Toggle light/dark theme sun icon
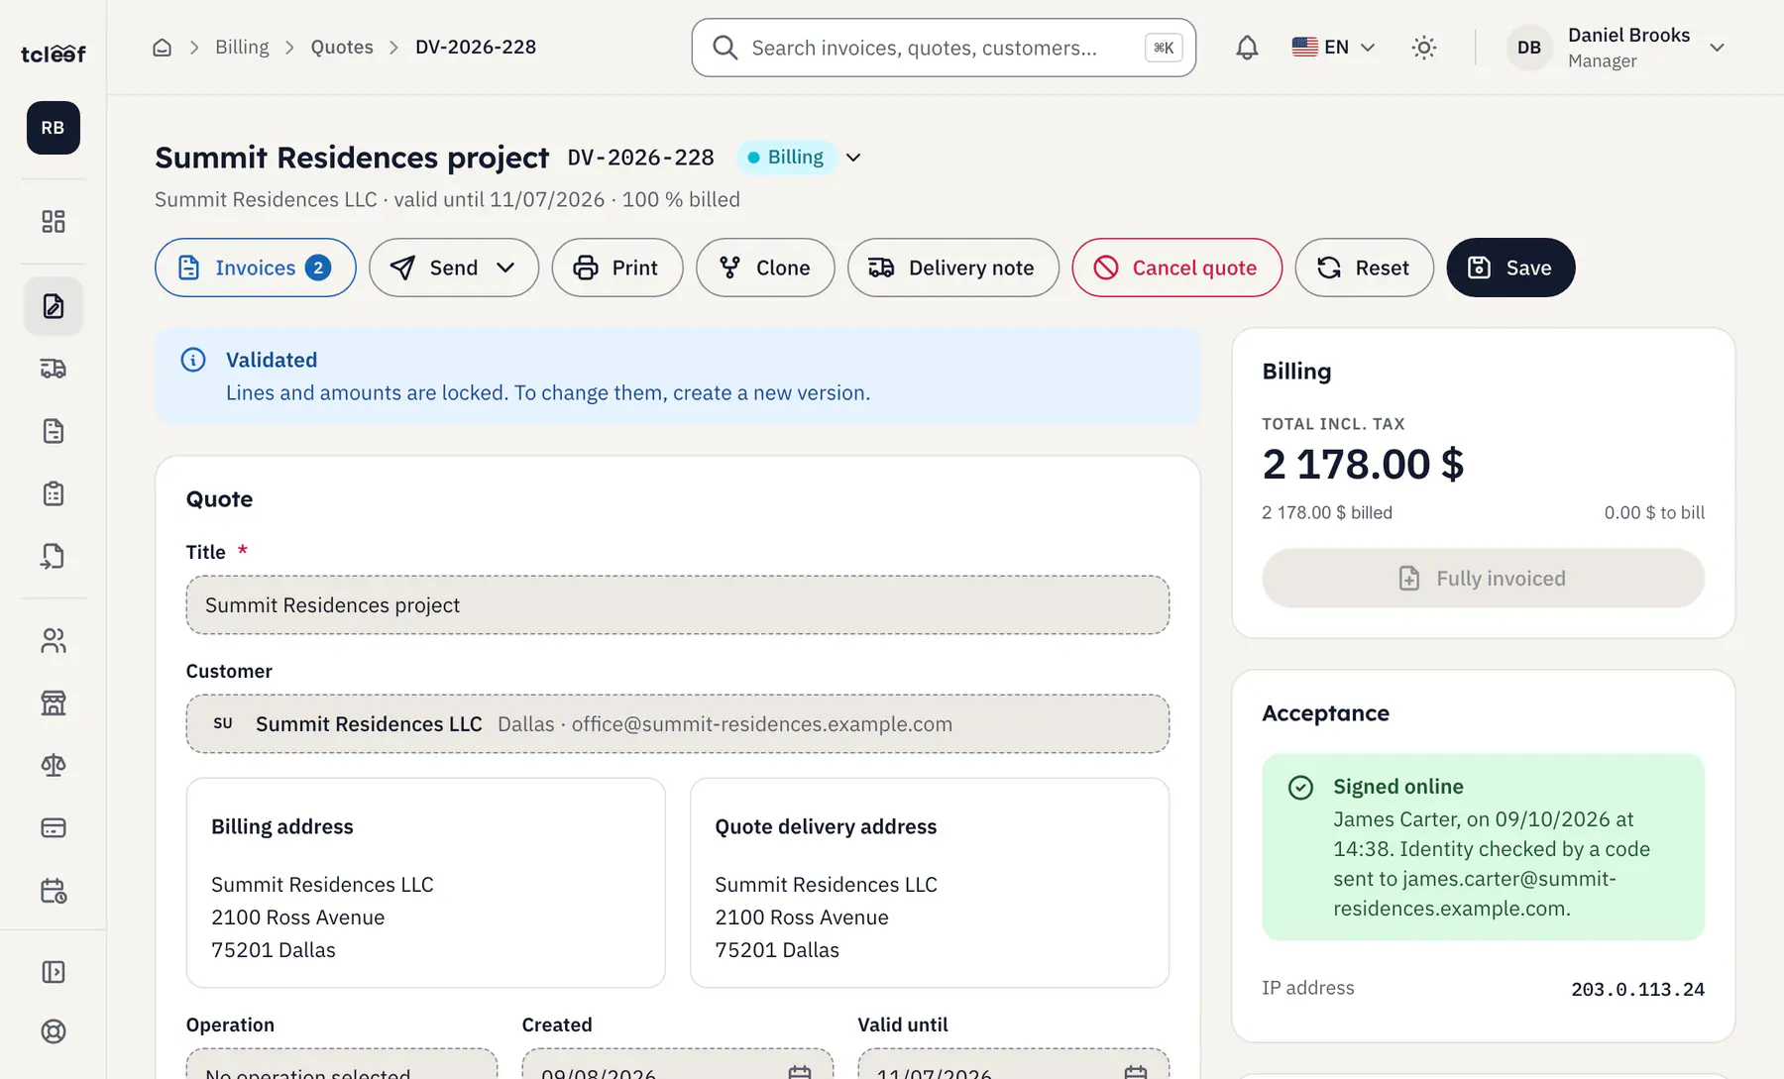1784x1079 pixels. click(x=1424, y=48)
